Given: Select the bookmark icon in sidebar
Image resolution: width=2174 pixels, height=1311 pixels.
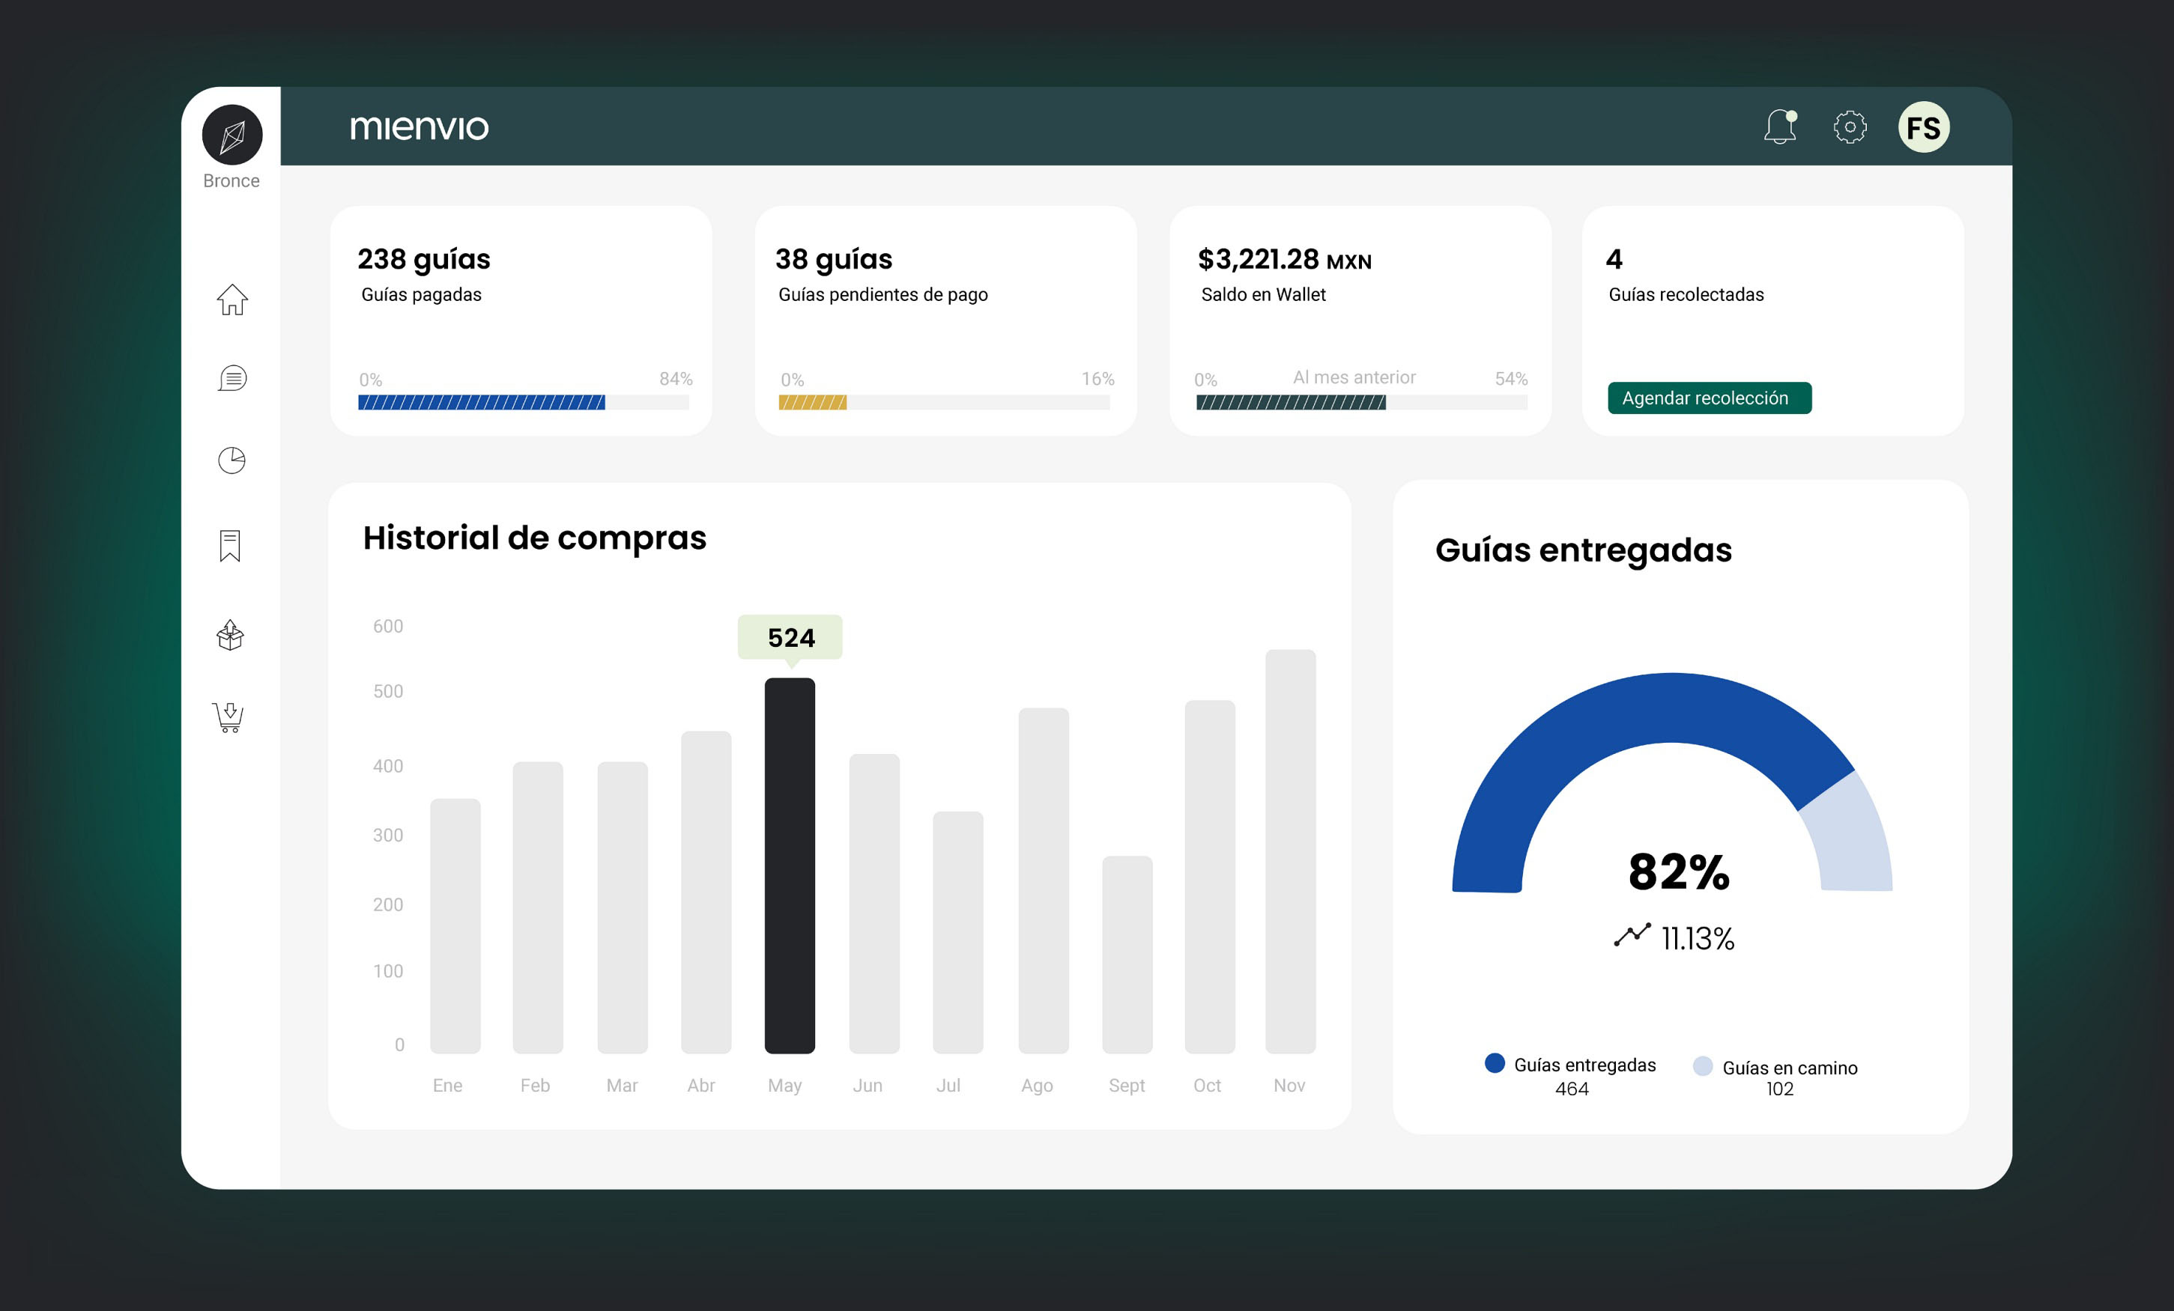Looking at the screenshot, I should (231, 547).
